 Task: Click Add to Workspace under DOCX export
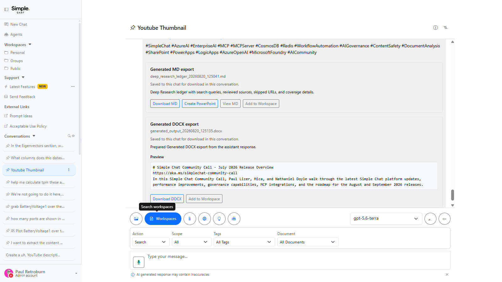[204, 199]
